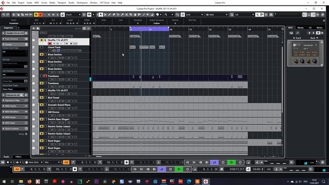
Task: Click the Redo arrow in the toolbar
Action: (8, 14)
